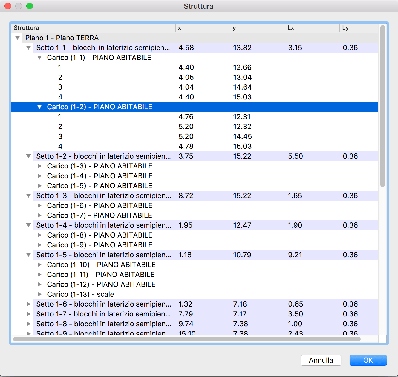398x377 pixels.
Task: Expand Carico (1-10) disclosure triangle
Action: click(x=39, y=265)
